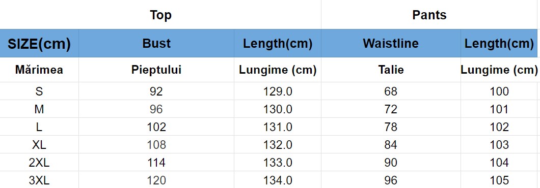Select pants length 105 cell
Screen dimensions: 540x188
pos(499,180)
